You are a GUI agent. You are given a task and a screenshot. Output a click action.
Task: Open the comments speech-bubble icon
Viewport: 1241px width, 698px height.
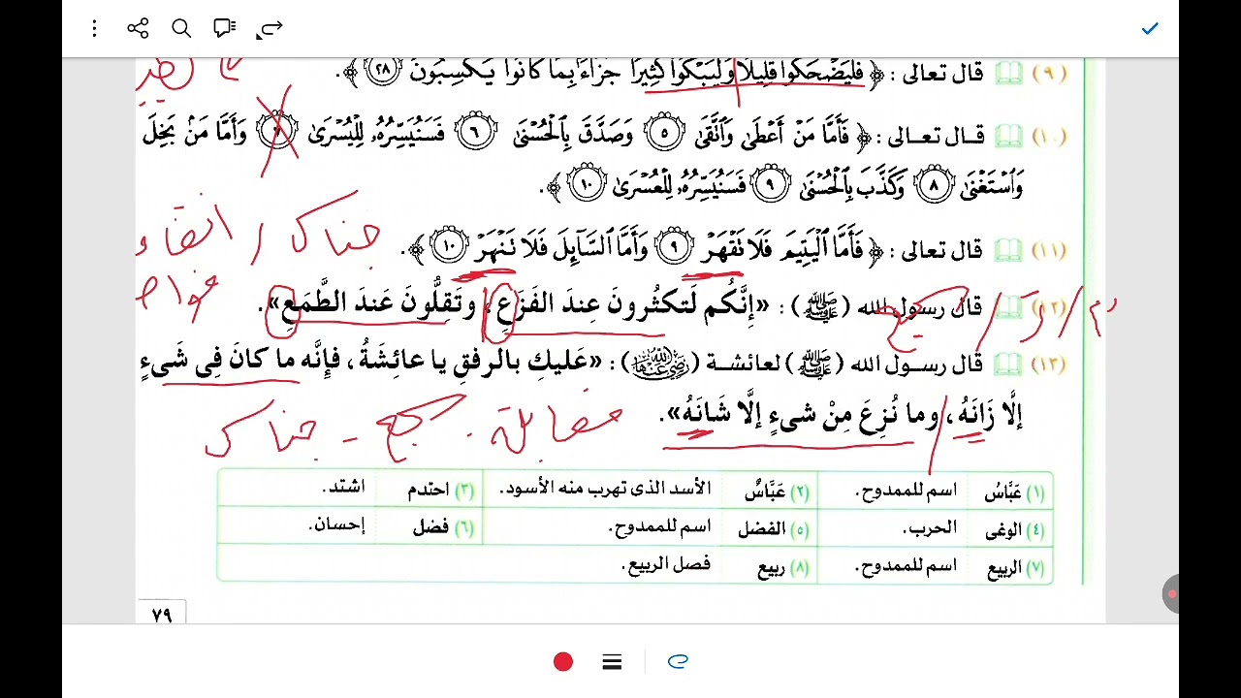[x=225, y=29]
